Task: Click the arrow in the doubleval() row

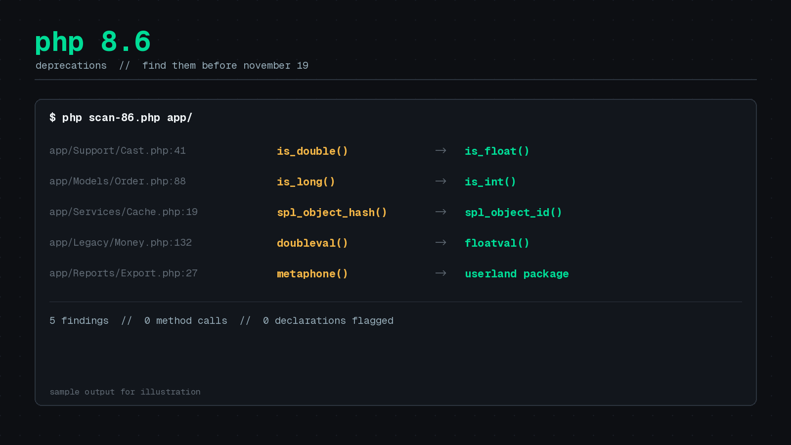Action: coord(440,242)
